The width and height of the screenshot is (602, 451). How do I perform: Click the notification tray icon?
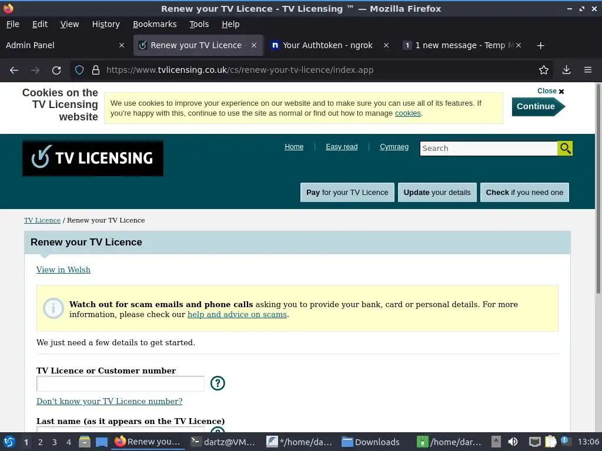click(566, 442)
